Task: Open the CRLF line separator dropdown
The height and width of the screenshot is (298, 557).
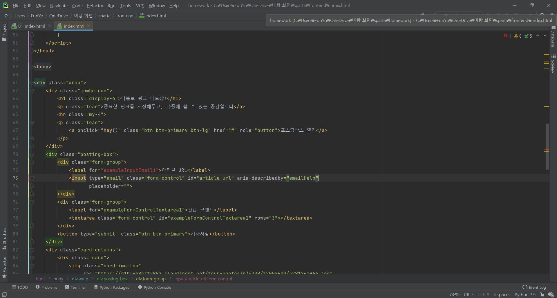Action: pyautogui.click(x=469, y=295)
